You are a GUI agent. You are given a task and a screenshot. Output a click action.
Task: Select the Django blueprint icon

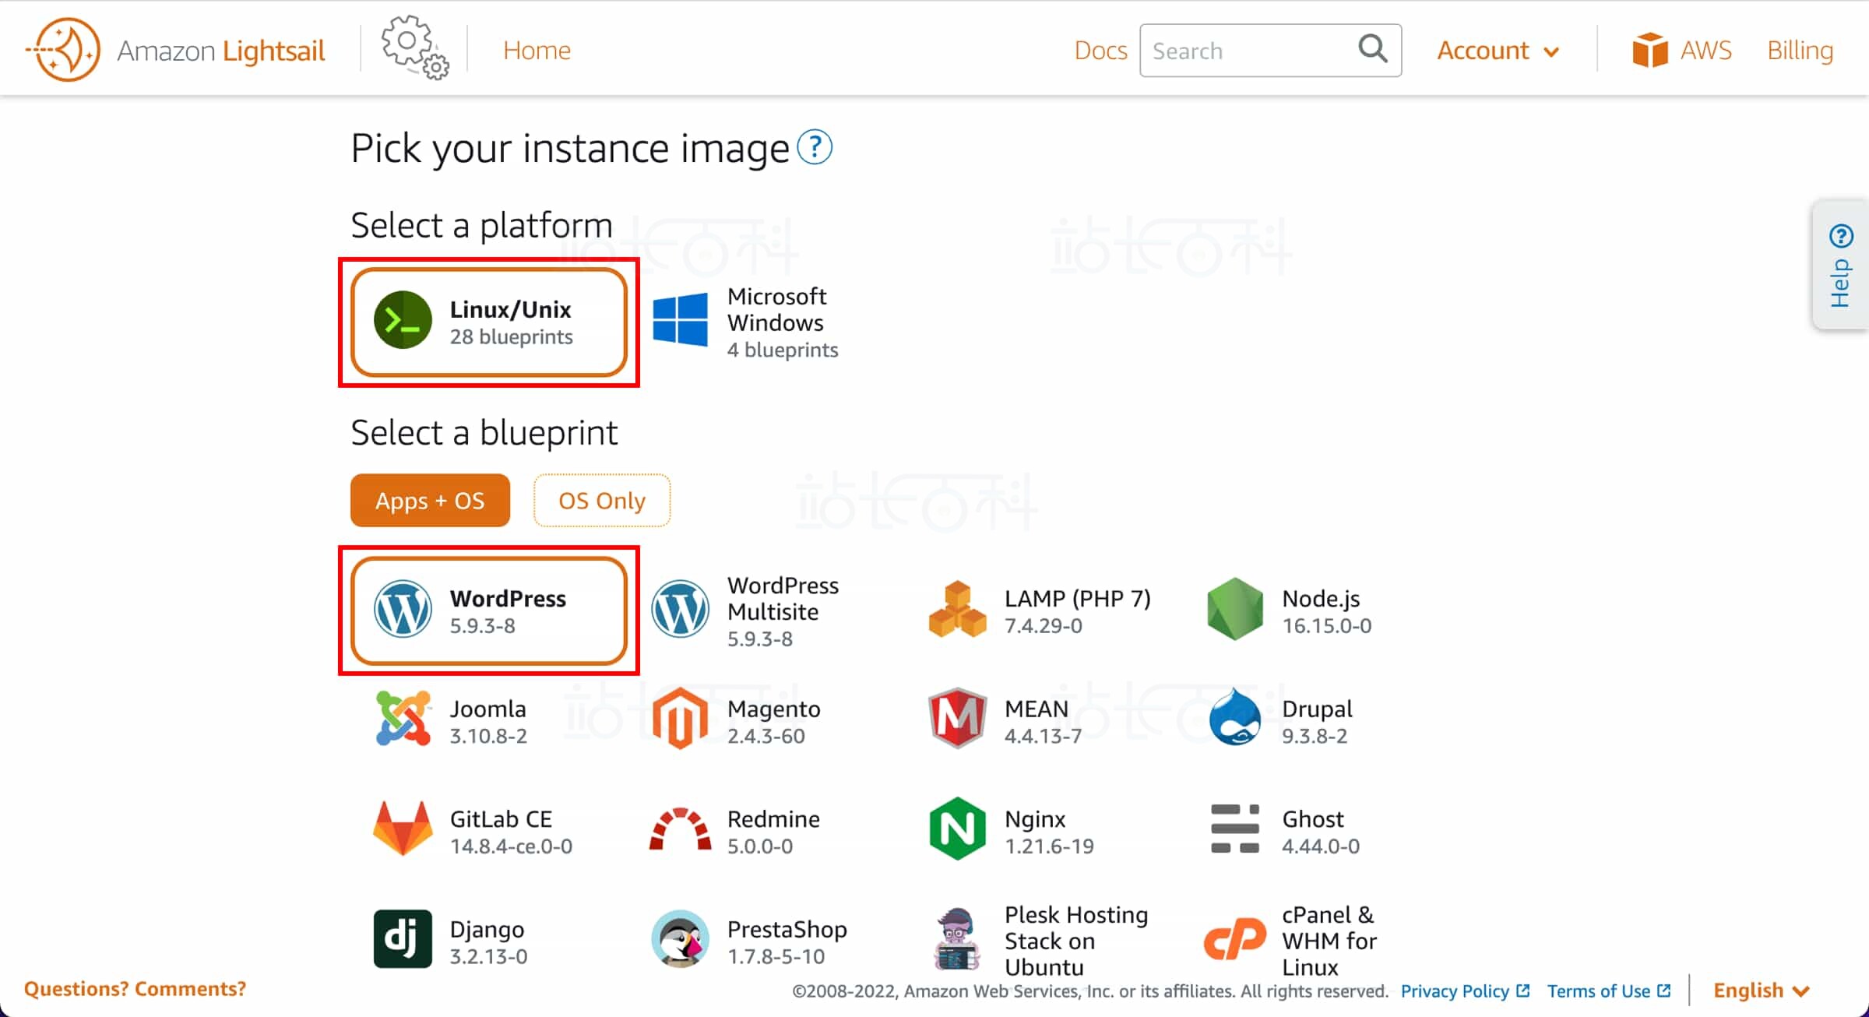402,940
